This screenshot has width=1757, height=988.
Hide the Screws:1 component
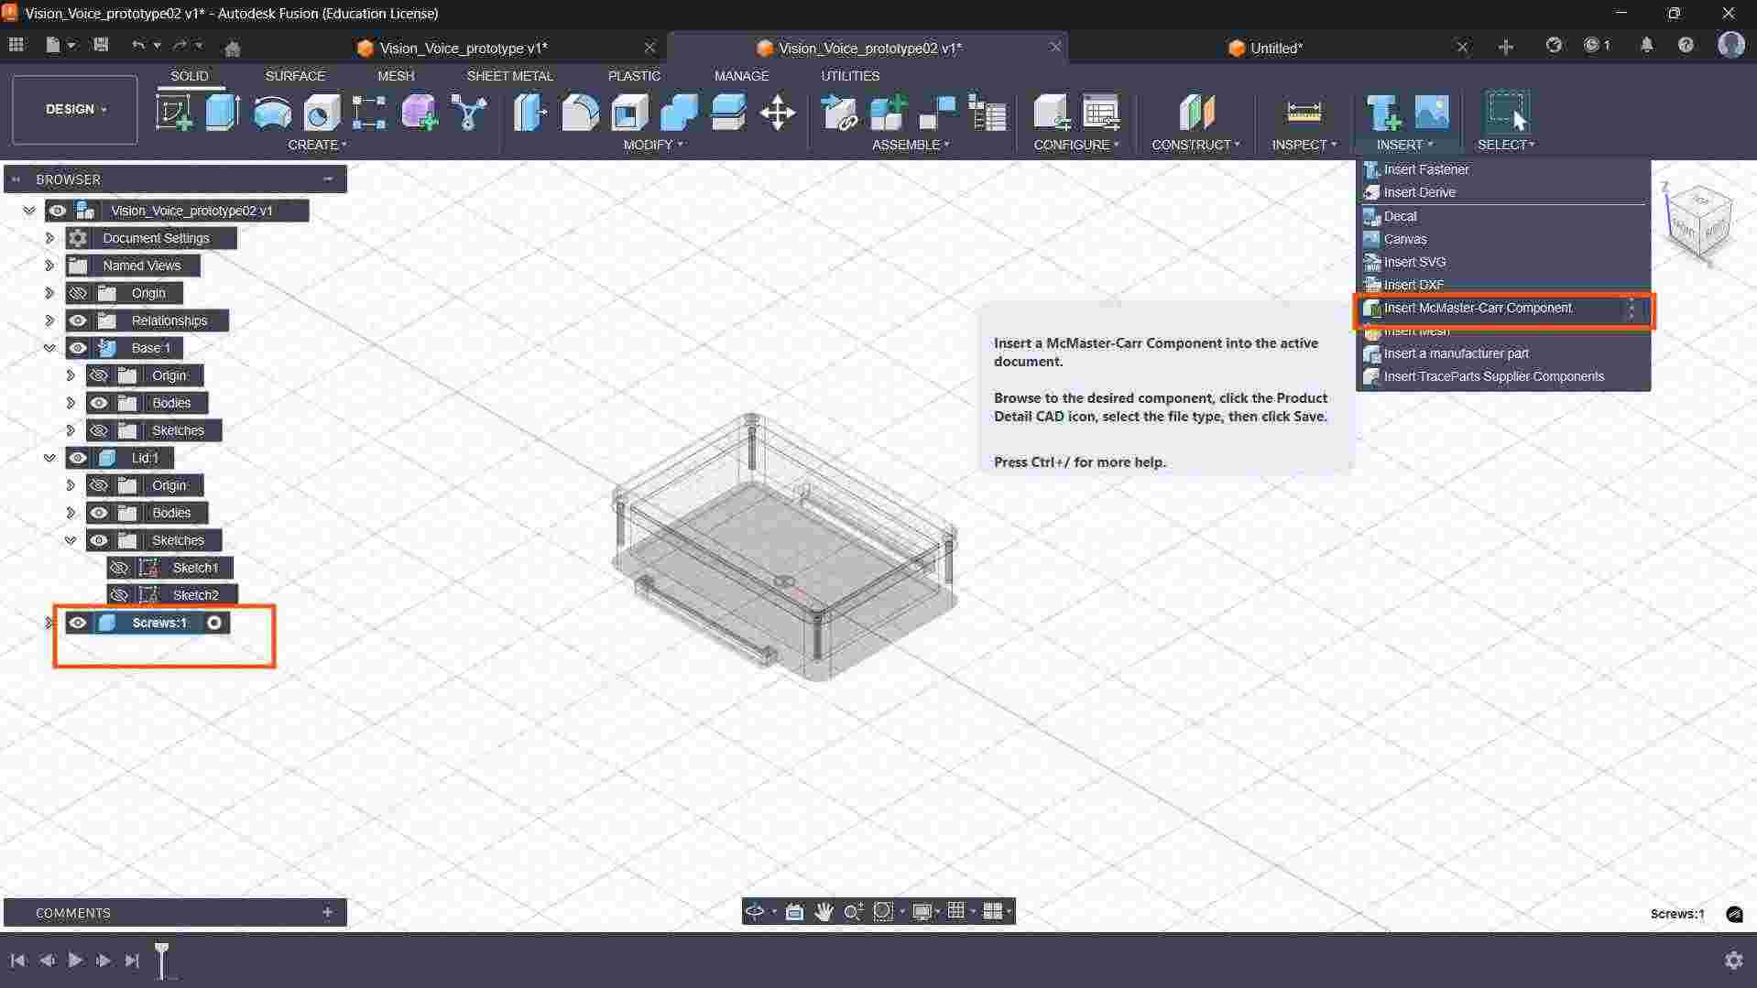tap(78, 623)
